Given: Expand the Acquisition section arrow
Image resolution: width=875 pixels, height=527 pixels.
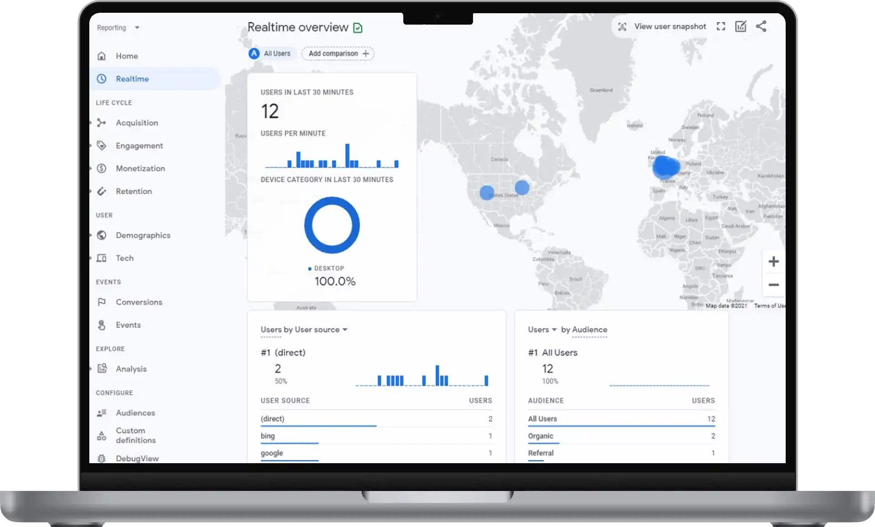Looking at the screenshot, I should tap(91, 123).
